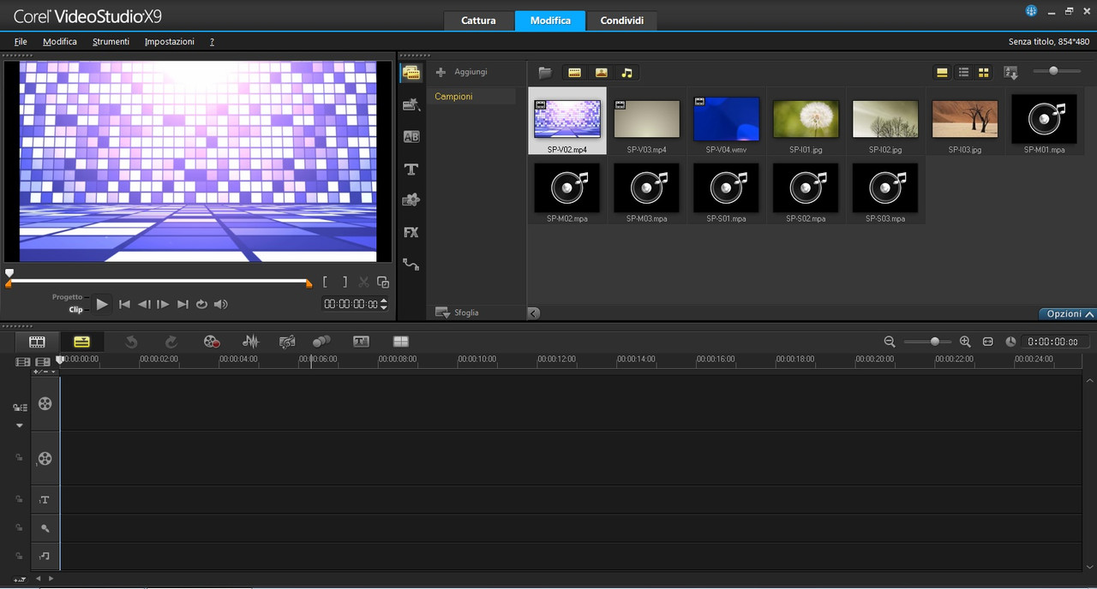Open the Title library (T icon)
This screenshot has width=1097, height=589.
pyautogui.click(x=411, y=169)
